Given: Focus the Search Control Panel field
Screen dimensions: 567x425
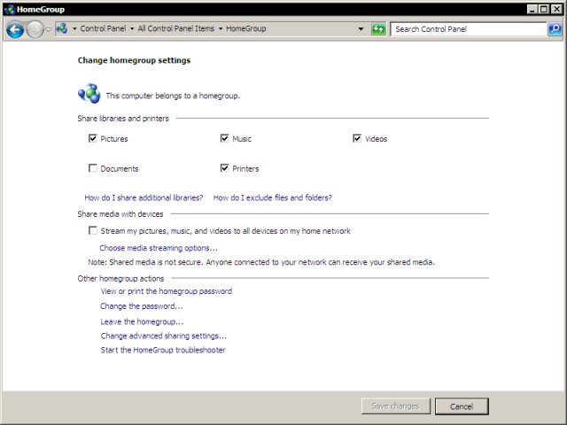Looking at the screenshot, I should 468,29.
